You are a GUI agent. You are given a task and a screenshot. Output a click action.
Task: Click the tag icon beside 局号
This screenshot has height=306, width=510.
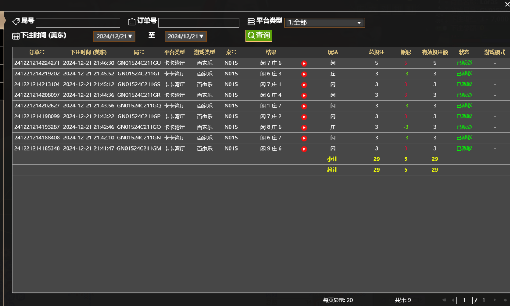pos(16,21)
